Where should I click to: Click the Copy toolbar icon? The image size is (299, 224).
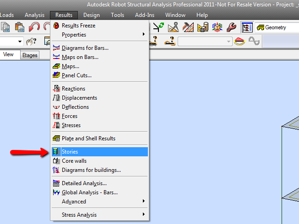click(5, 27)
